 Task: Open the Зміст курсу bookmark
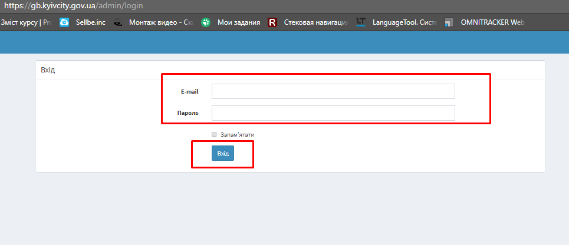point(26,23)
